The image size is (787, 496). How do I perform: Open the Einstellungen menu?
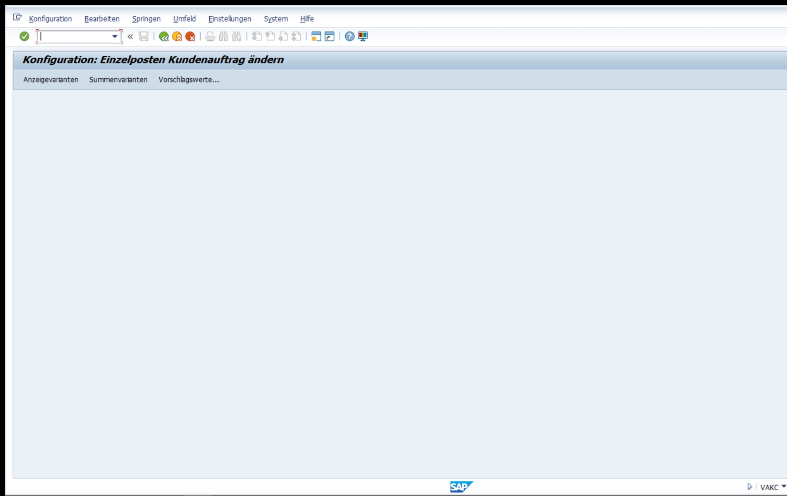point(229,19)
